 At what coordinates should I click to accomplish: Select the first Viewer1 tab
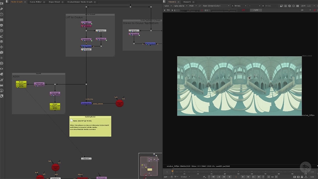172,2
